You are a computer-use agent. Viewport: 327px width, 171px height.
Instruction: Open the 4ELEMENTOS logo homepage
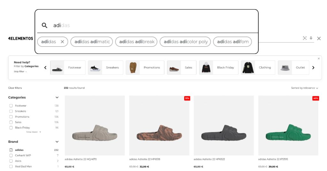click(20, 39)
